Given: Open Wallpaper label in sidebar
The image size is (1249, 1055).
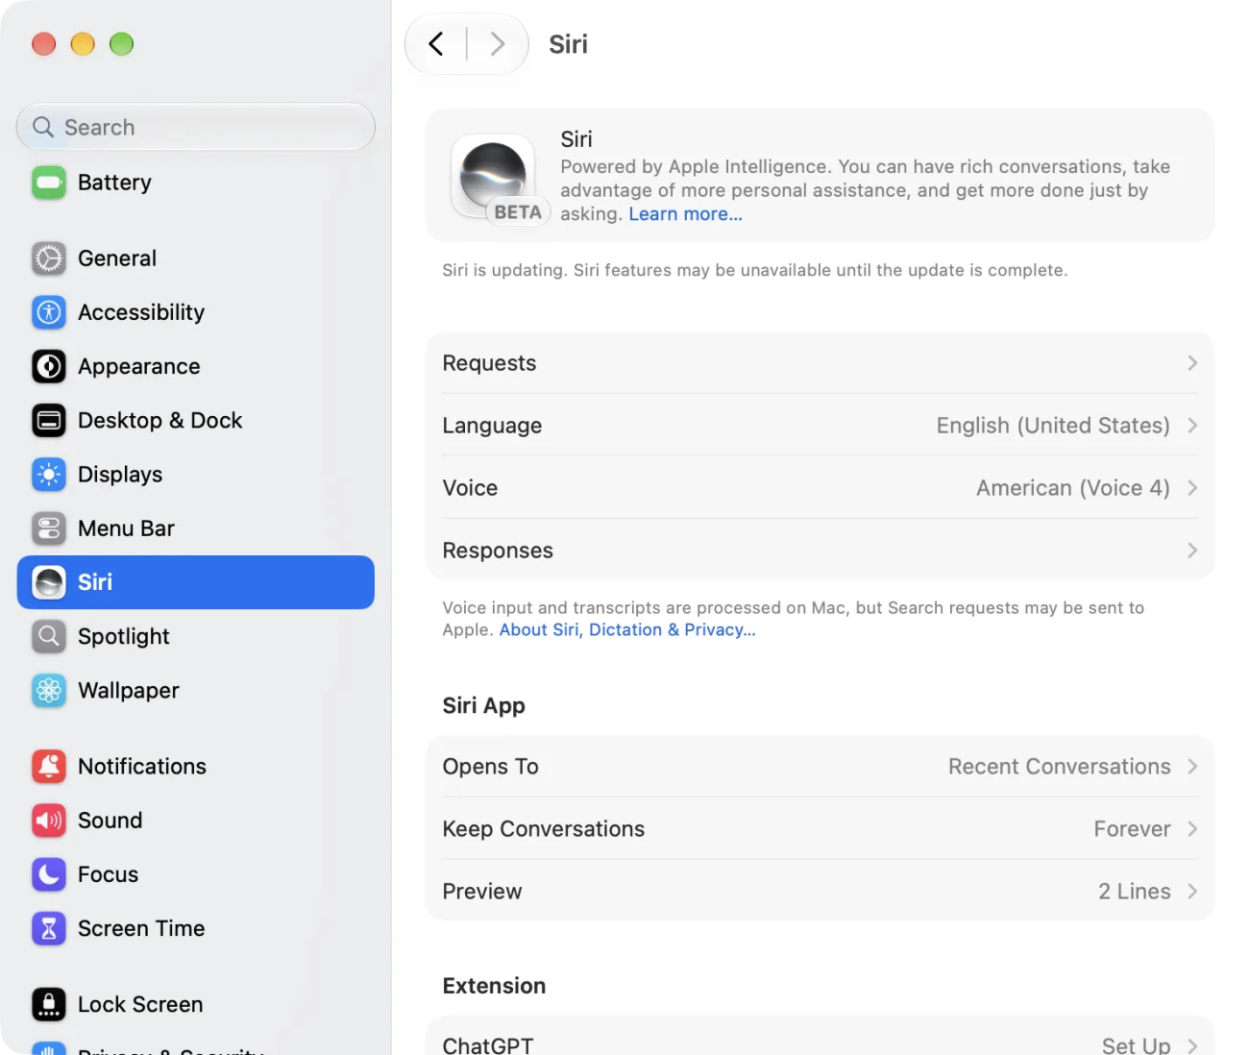Looking at the screenshot, I should [129, 690].
